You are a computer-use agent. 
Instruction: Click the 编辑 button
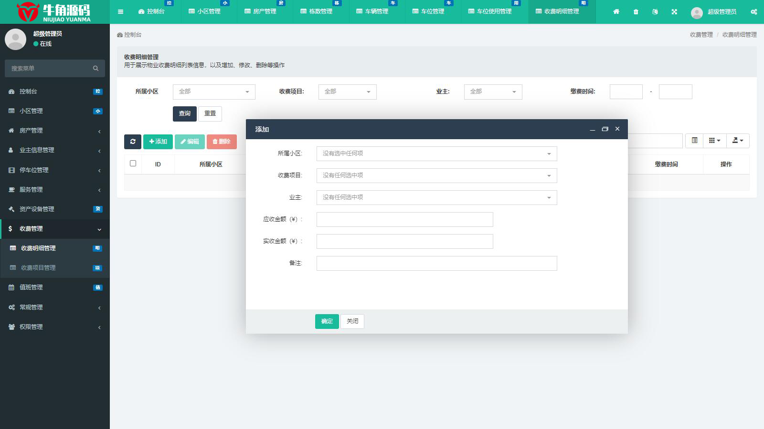190,142
